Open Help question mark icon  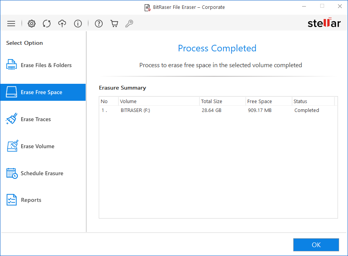click(x=99, y=24)
